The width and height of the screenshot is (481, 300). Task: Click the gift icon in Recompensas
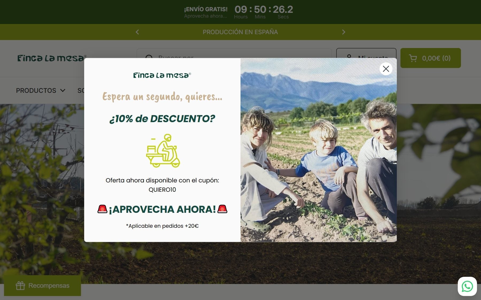[x=20, y=286]
